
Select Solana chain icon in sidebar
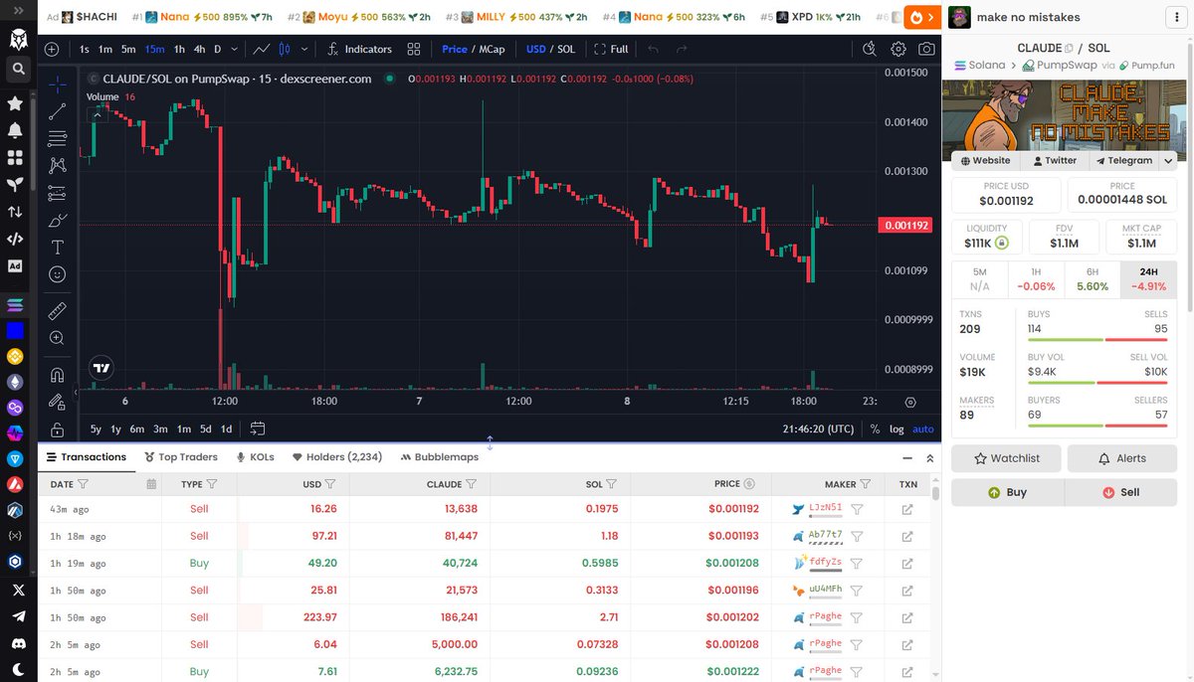pyautogui.click(x=15, y=305)
